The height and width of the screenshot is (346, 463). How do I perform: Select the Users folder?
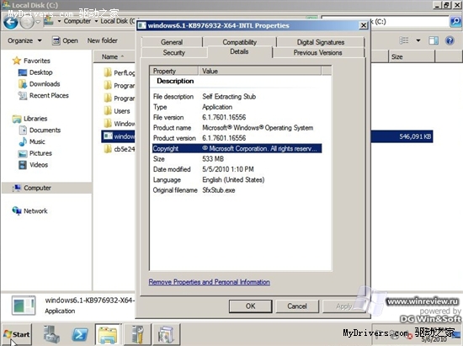117,111
